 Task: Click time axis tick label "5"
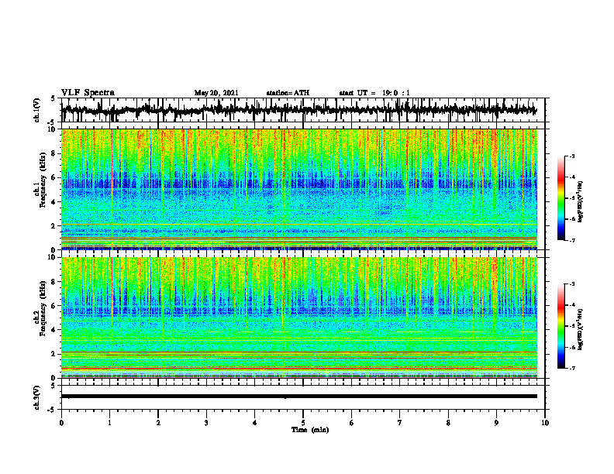303,423
